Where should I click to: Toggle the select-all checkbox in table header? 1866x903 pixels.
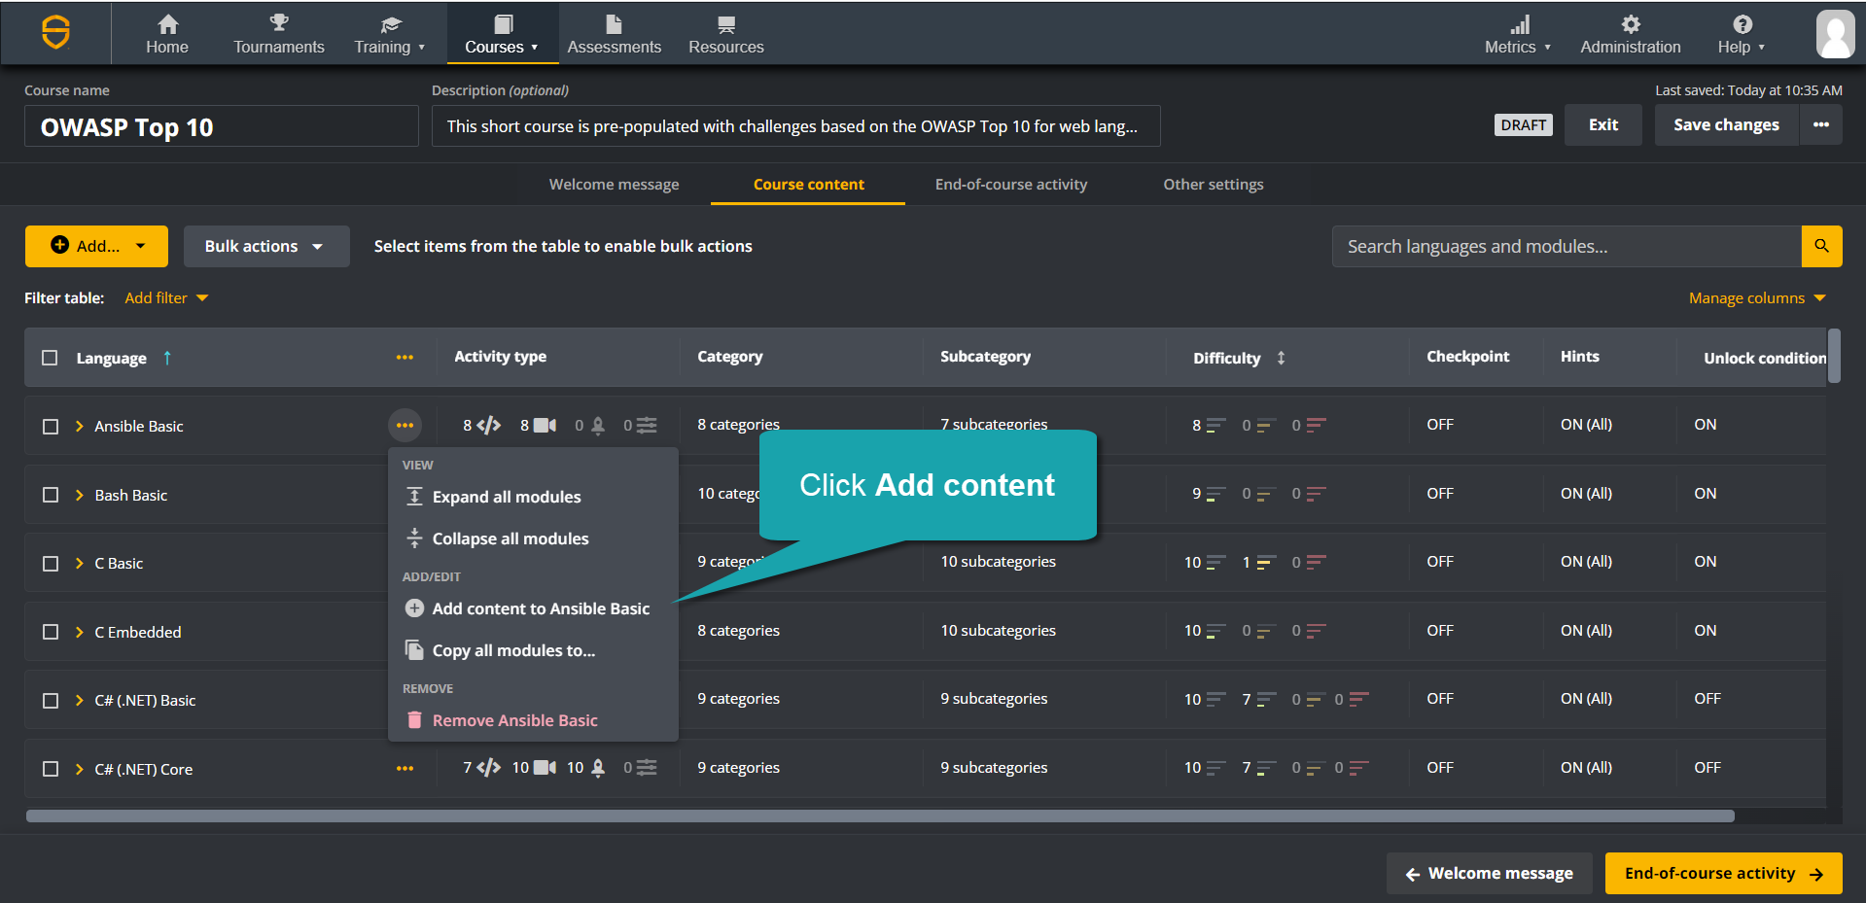coord(50,358)
